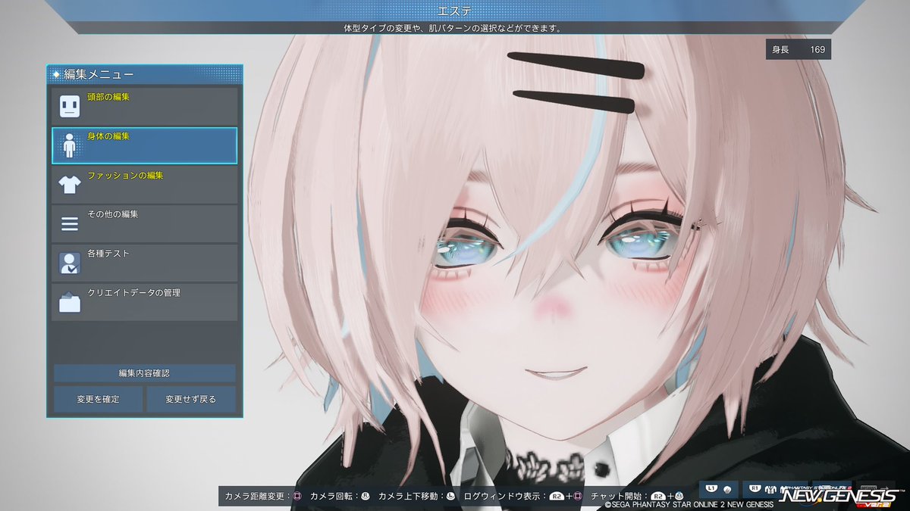Click the three-line icon for その他の編集
This screenshot has width=910, height=511.
[70, 224]
